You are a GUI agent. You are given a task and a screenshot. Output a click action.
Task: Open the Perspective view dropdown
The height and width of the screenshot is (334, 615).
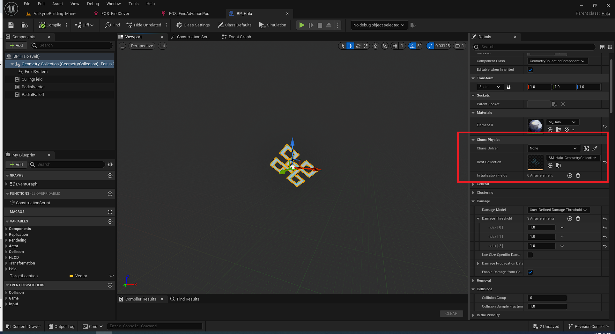click(x=142, y=46)
